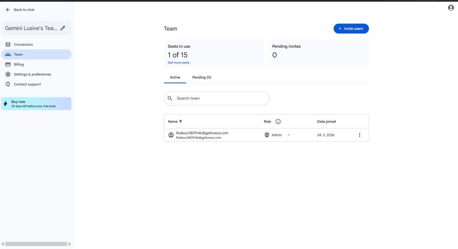Viewport: 458px width, 249px height.
Task: Click the member's avatar icon in the row
Action: (x=171, y=135)
